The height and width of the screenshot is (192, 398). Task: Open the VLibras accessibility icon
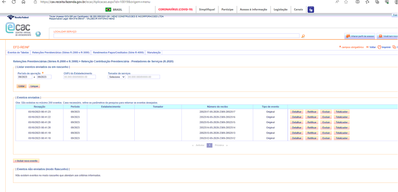click(311, 10)
